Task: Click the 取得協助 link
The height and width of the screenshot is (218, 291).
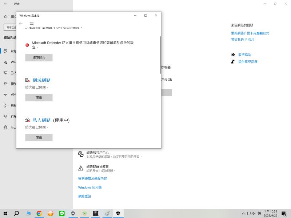Action: tap(244, 54)
